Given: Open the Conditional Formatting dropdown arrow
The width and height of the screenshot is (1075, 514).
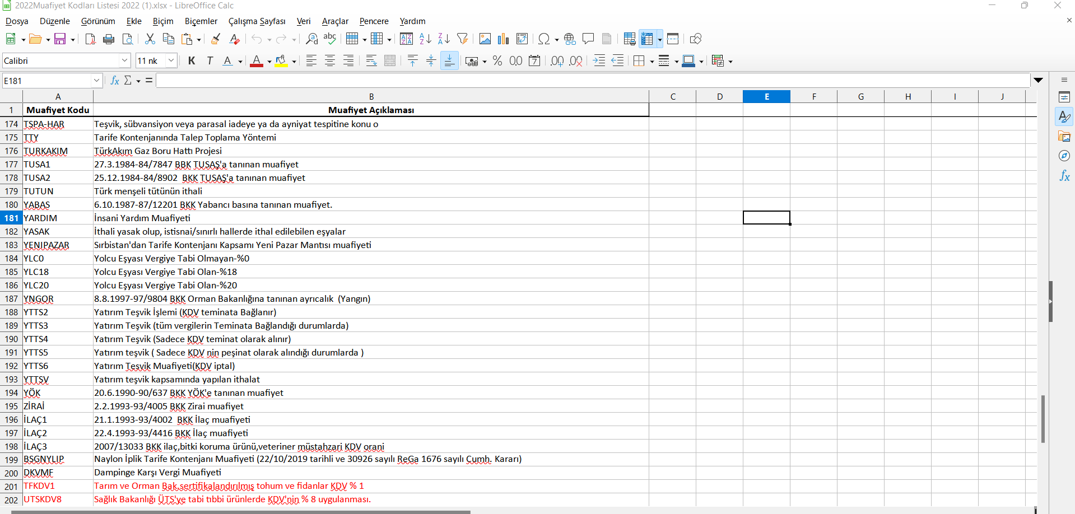Looking at the screenshot, I should click(x=730, y=61).
